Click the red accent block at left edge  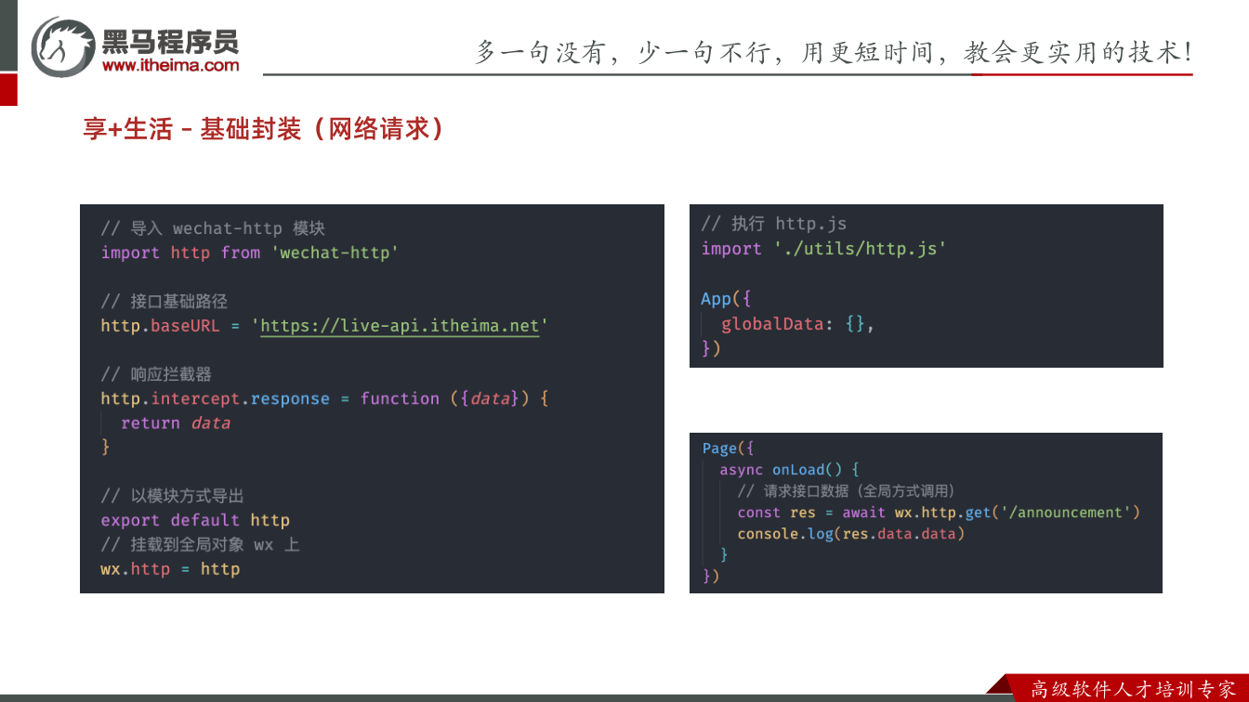point(8,90)
